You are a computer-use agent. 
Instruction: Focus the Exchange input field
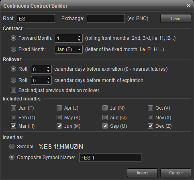[x=106, y=18]
